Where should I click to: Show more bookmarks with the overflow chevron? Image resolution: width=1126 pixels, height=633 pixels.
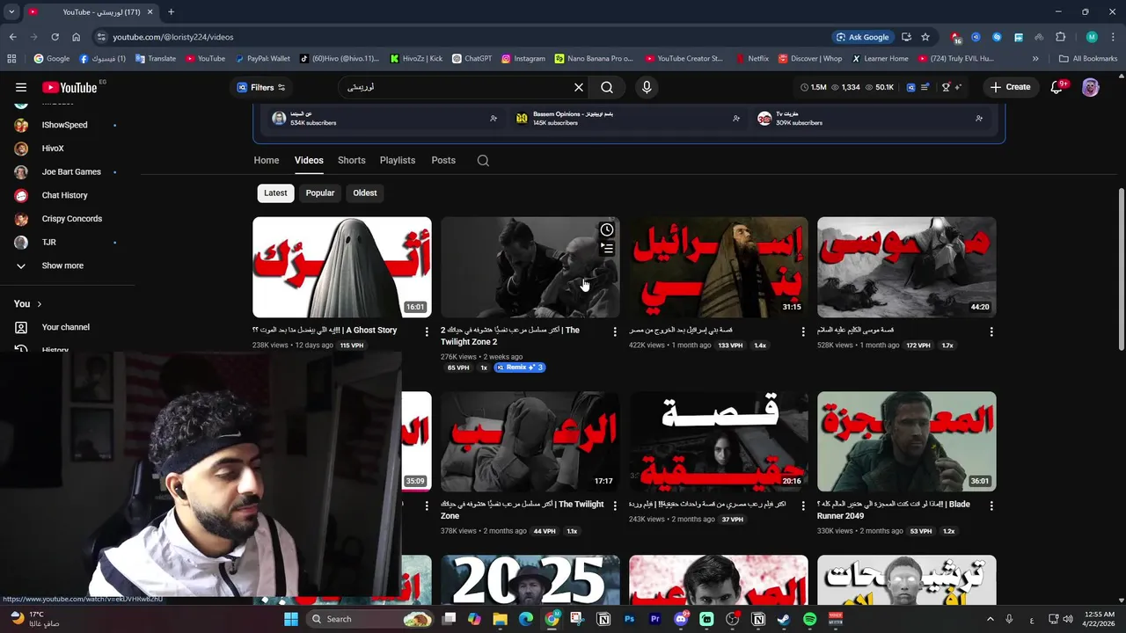(1035, 59)
